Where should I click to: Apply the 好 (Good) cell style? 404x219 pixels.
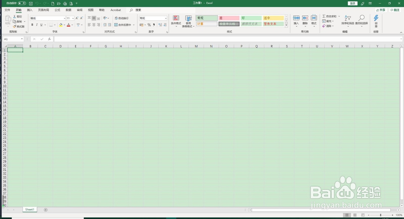pos(251,18)
